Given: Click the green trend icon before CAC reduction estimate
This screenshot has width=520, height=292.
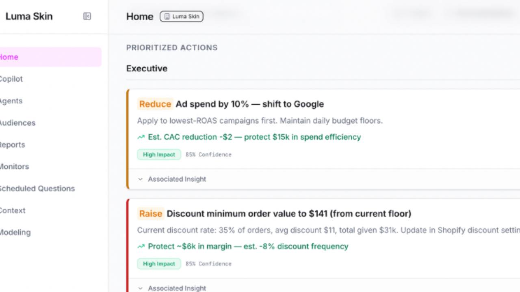Looking at the screenshot, I should click(141, 137).
